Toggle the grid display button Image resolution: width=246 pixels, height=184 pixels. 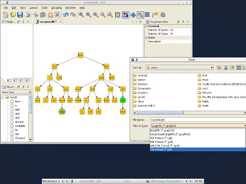pos(147,15)
